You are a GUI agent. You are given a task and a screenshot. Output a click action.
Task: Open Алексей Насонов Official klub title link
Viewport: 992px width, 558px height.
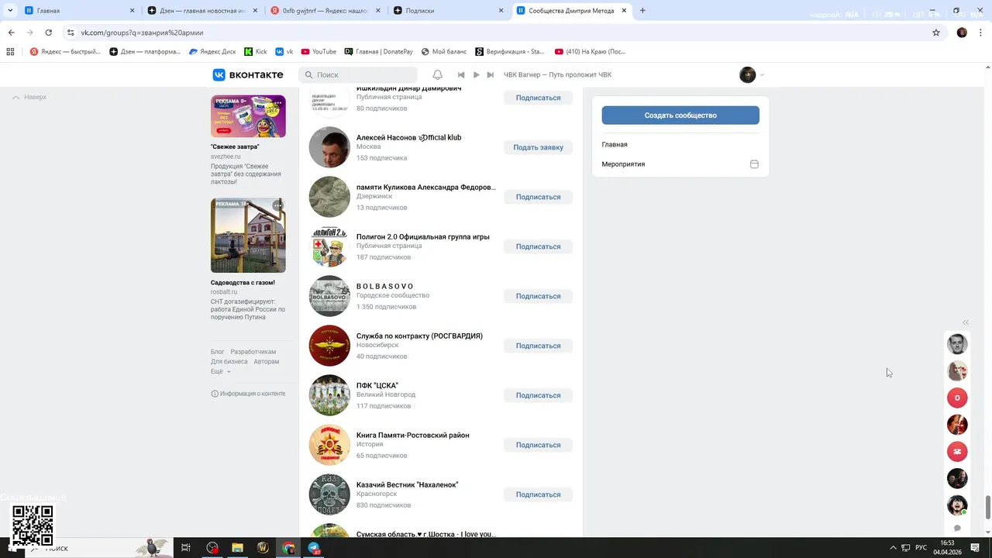point(408,137)
